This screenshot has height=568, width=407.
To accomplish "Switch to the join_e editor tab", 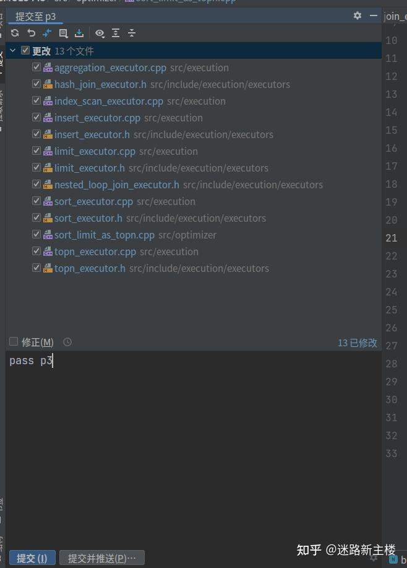I will (x=396, y=15).
